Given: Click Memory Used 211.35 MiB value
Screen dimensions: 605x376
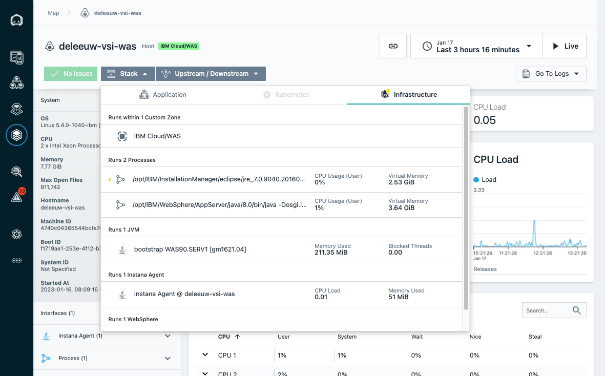Looking at the screenshot, I should point(331,253).
